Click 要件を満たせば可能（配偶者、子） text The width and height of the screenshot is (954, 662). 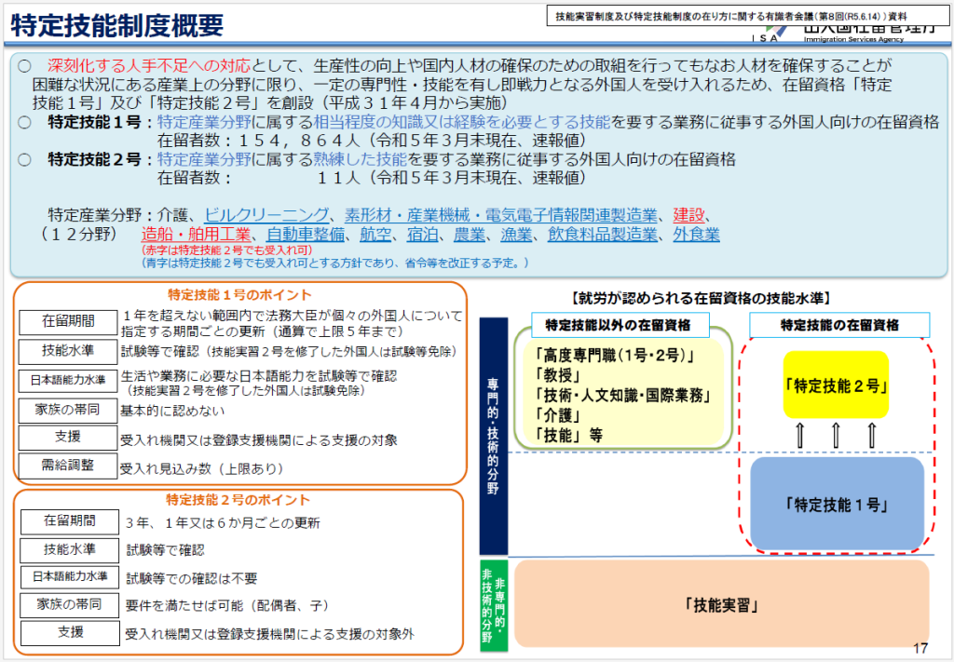point(228,605)
